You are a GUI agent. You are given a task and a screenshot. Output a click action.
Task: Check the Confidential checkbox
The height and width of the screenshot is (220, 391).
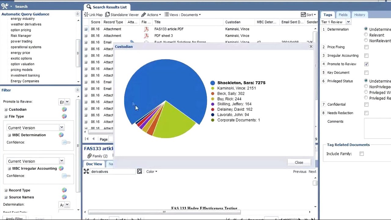366,105
